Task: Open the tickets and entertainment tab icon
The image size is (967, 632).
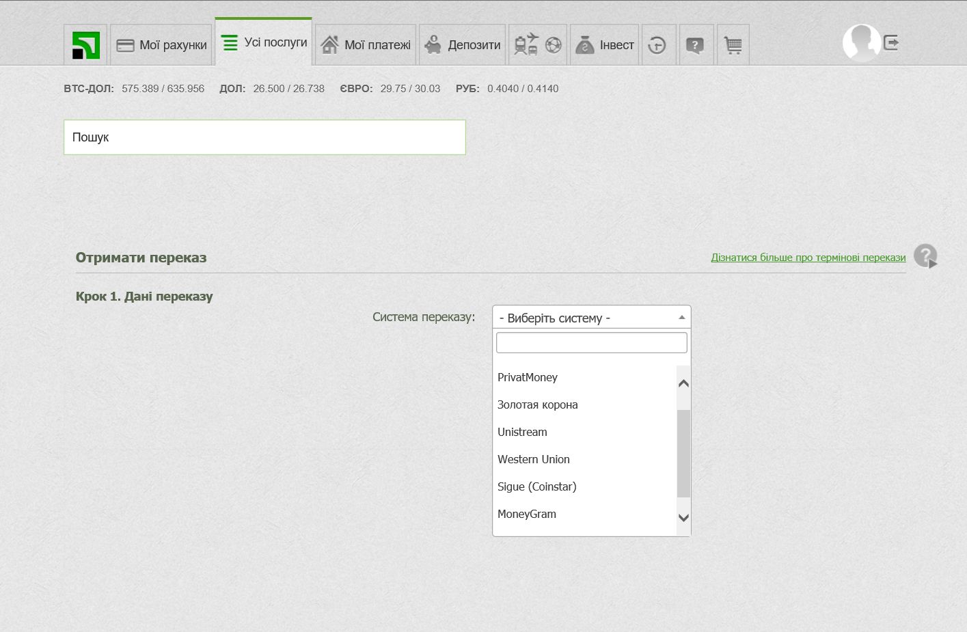Action: (x=537, y=45)
